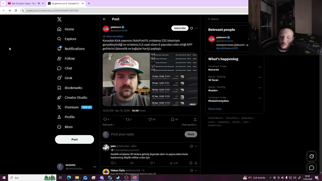The height and width of the screenshot is (181, 322).
Task: Open @wraithesportsTR mention link
Action: point(227,48)
